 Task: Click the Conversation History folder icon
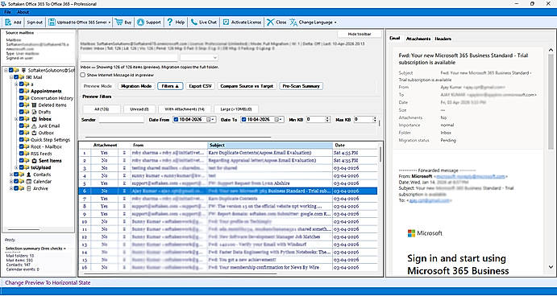27,98
